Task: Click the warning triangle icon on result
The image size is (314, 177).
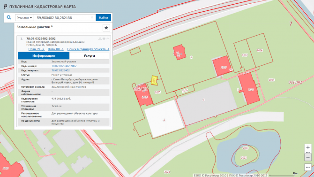Action: (x=100, y=38)
